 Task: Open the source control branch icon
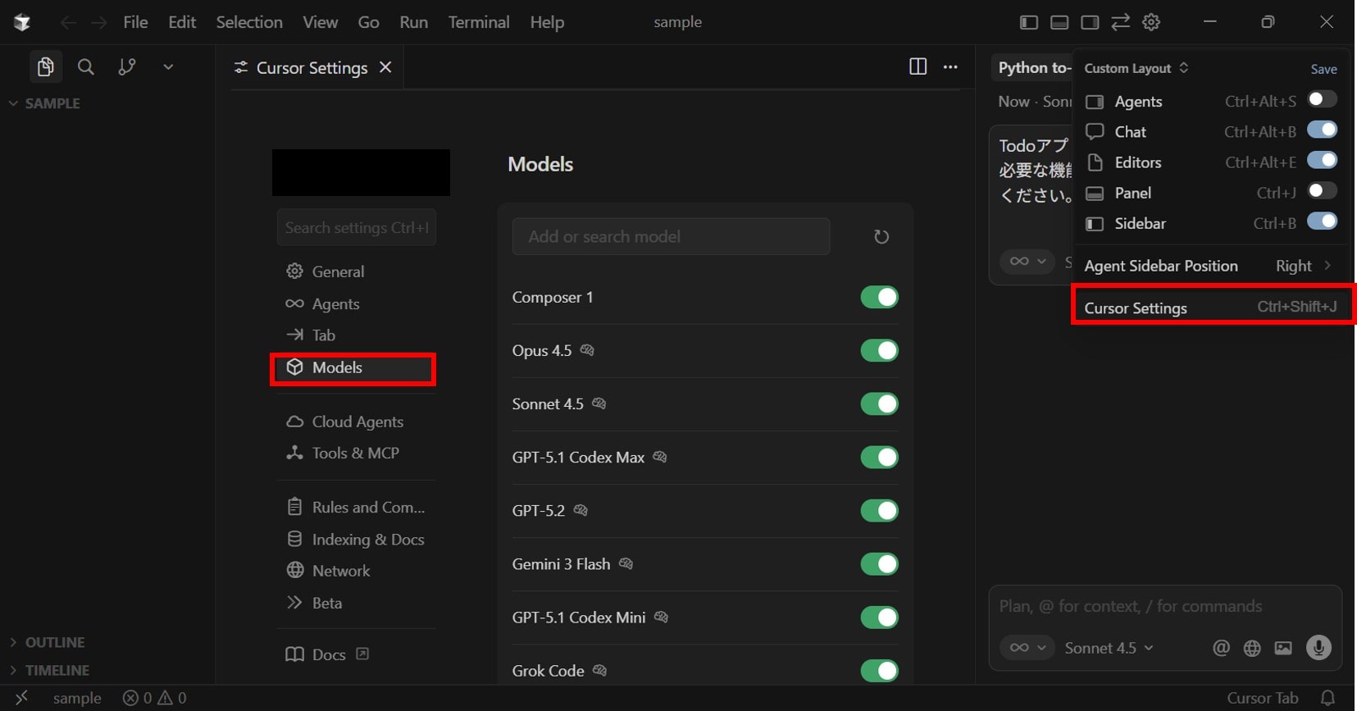(126, 66)
